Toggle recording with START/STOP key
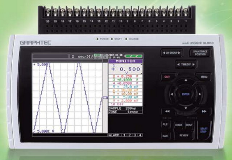This screenshot has width=232, height=160. tap(204, 130)
